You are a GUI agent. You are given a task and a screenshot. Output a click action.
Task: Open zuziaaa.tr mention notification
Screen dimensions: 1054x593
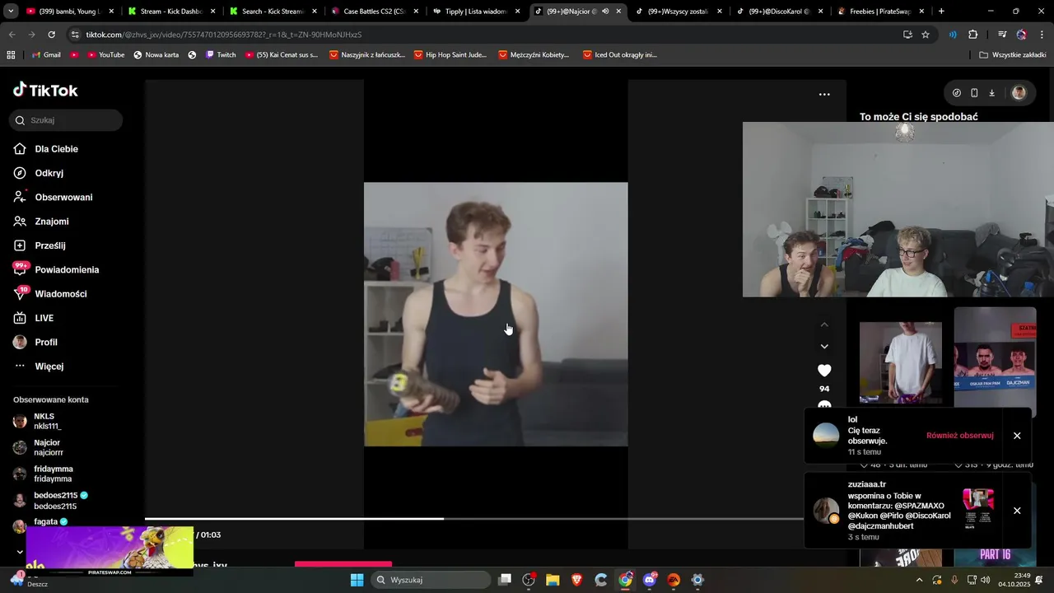point(898,511)
